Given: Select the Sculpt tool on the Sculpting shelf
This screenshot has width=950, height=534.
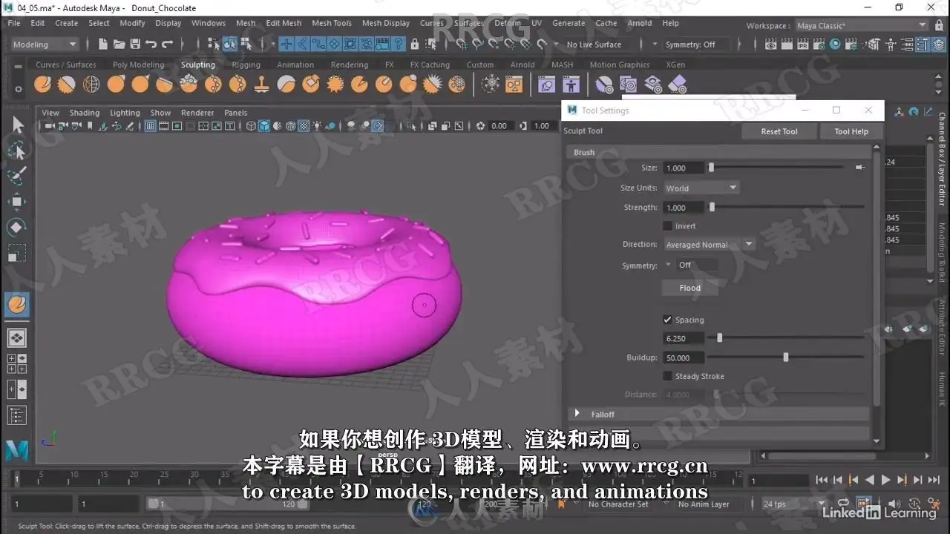Looking at the screenshot, I should [43, 85].
